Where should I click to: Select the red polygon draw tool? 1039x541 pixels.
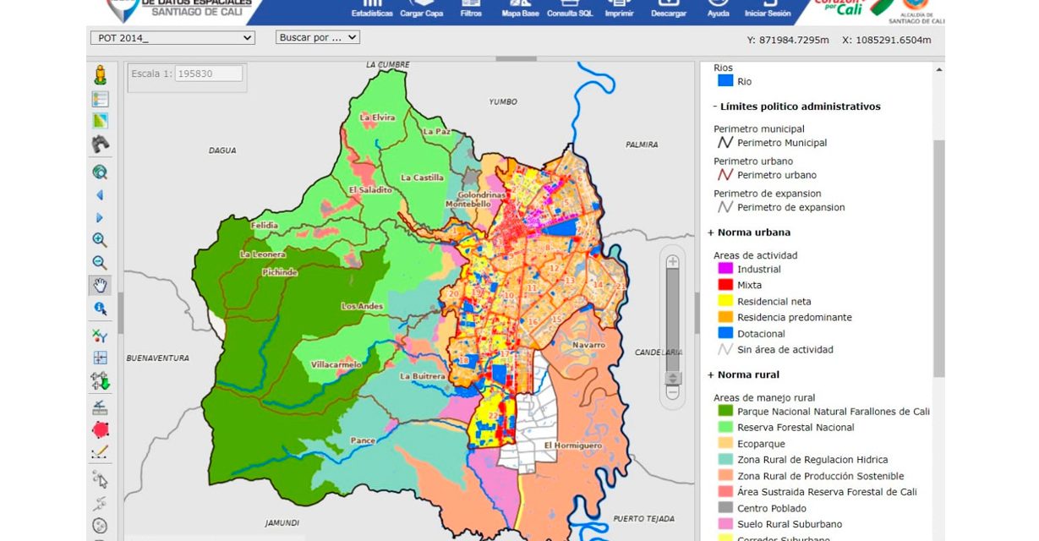pyautogui.click(x=100, y=429)
